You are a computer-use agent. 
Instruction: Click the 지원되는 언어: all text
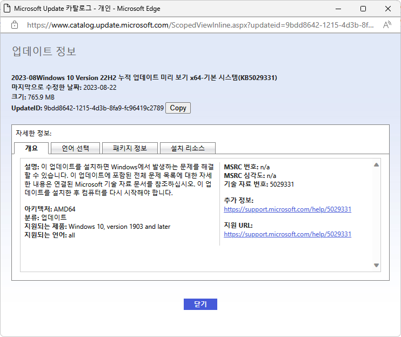pyautogui.click(x=50, y=235)
